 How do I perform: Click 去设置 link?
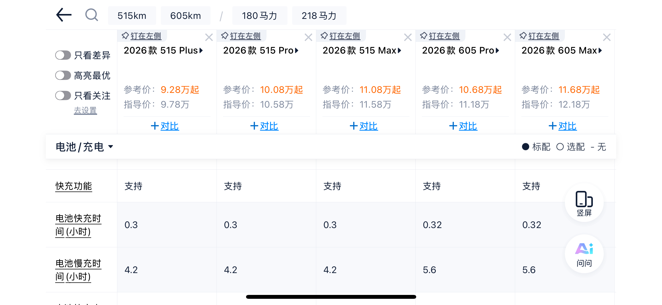[x=85, y=110]
